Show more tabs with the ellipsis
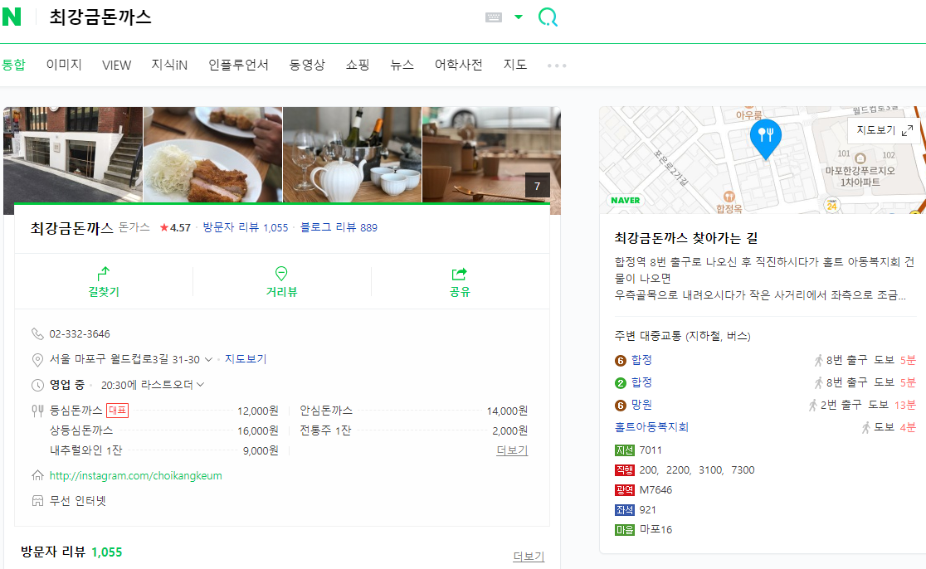The width and height of the screenshot is (926, 569). 556,66
